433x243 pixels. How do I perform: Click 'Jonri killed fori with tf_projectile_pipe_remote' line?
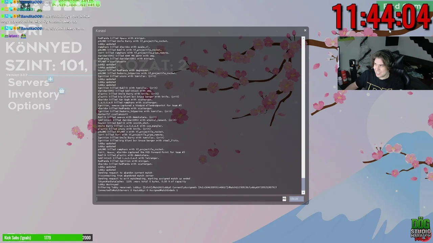tap(131, 135)
